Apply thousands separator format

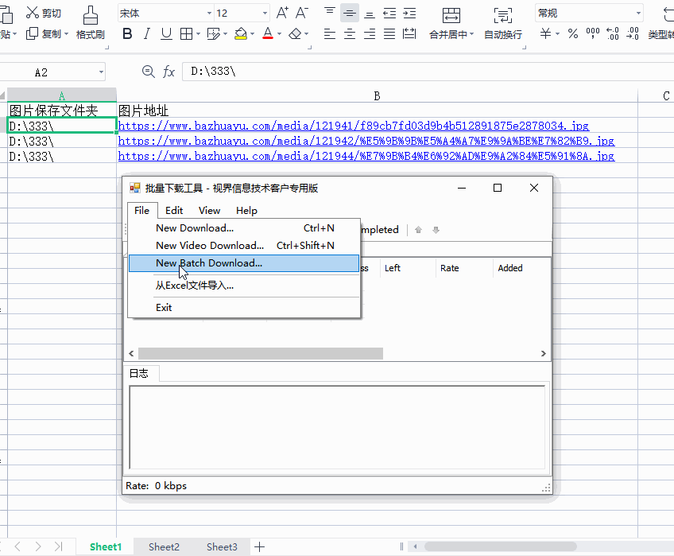click(593, 33)
